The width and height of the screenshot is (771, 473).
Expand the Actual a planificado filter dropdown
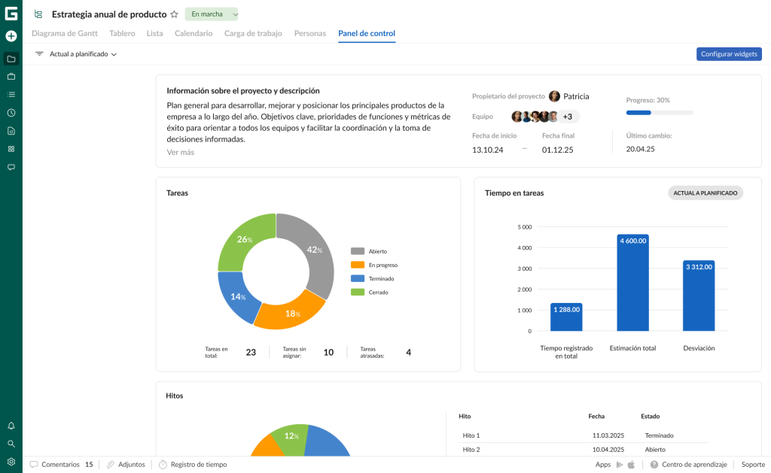(83, 54)
